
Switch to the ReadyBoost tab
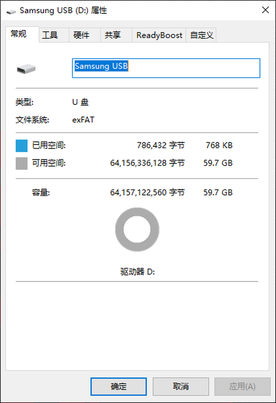[x=159, y=35]
